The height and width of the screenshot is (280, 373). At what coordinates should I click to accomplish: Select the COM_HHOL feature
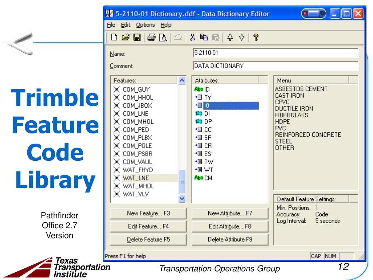pos(138,97)
